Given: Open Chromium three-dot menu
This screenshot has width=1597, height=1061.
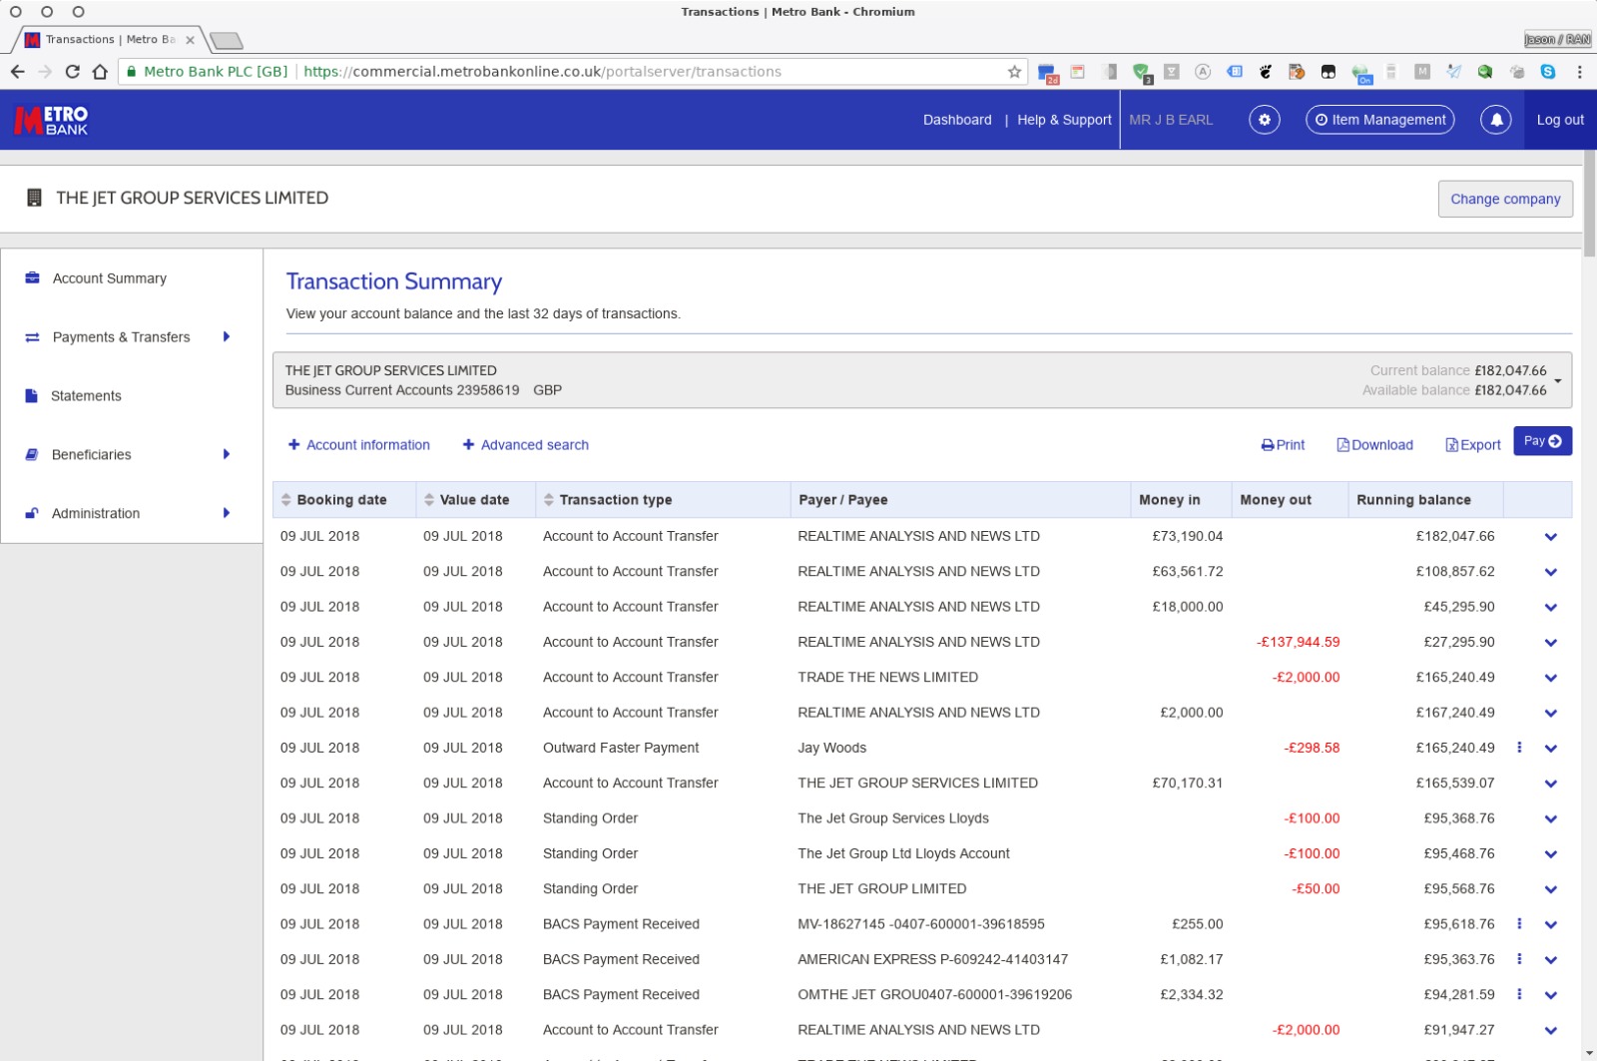Looking at the screenshot, I should [1579, 72].
